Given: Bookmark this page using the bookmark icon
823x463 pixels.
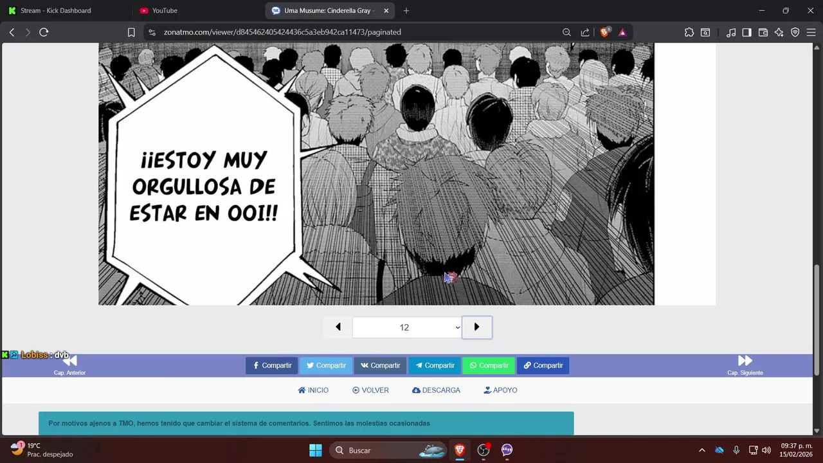Looking at the screenshot, I should coord(131,32).
